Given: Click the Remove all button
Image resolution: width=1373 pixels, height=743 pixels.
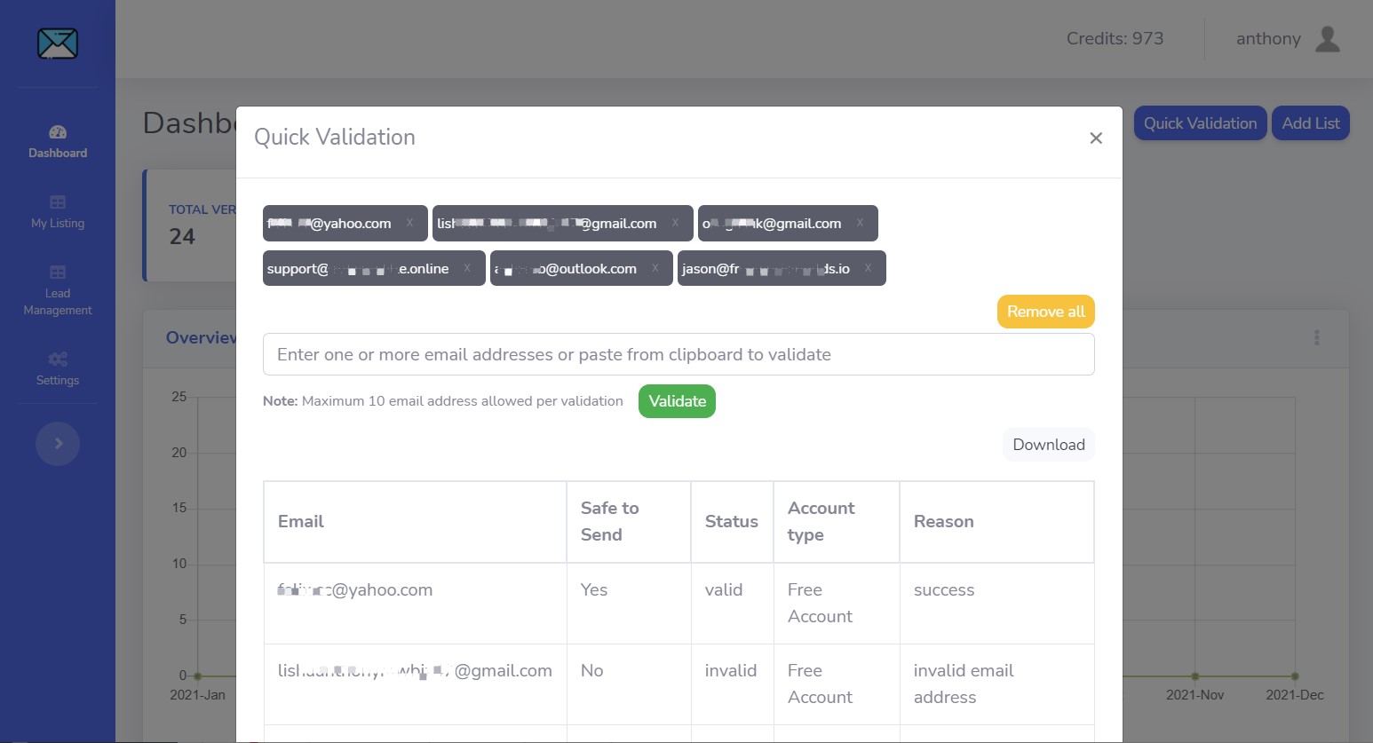Looking at the screenshot, I should [x=1045, y=311].
